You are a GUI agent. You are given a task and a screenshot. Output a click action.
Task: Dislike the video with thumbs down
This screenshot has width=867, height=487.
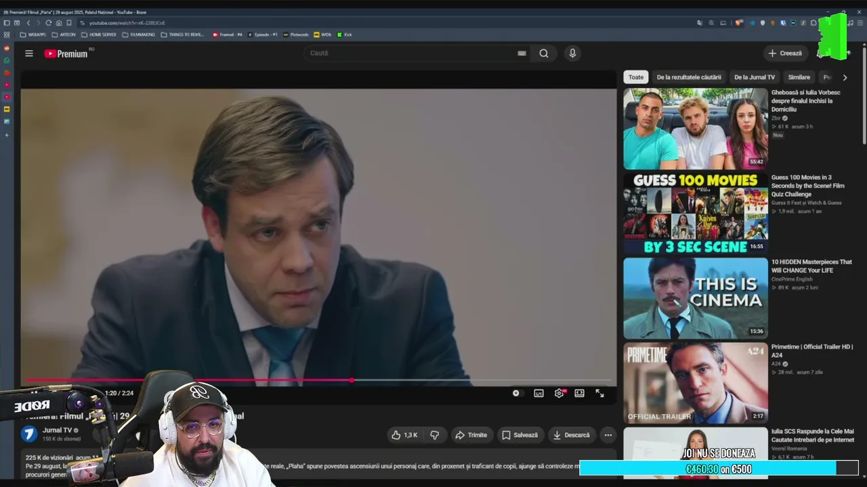435,435
